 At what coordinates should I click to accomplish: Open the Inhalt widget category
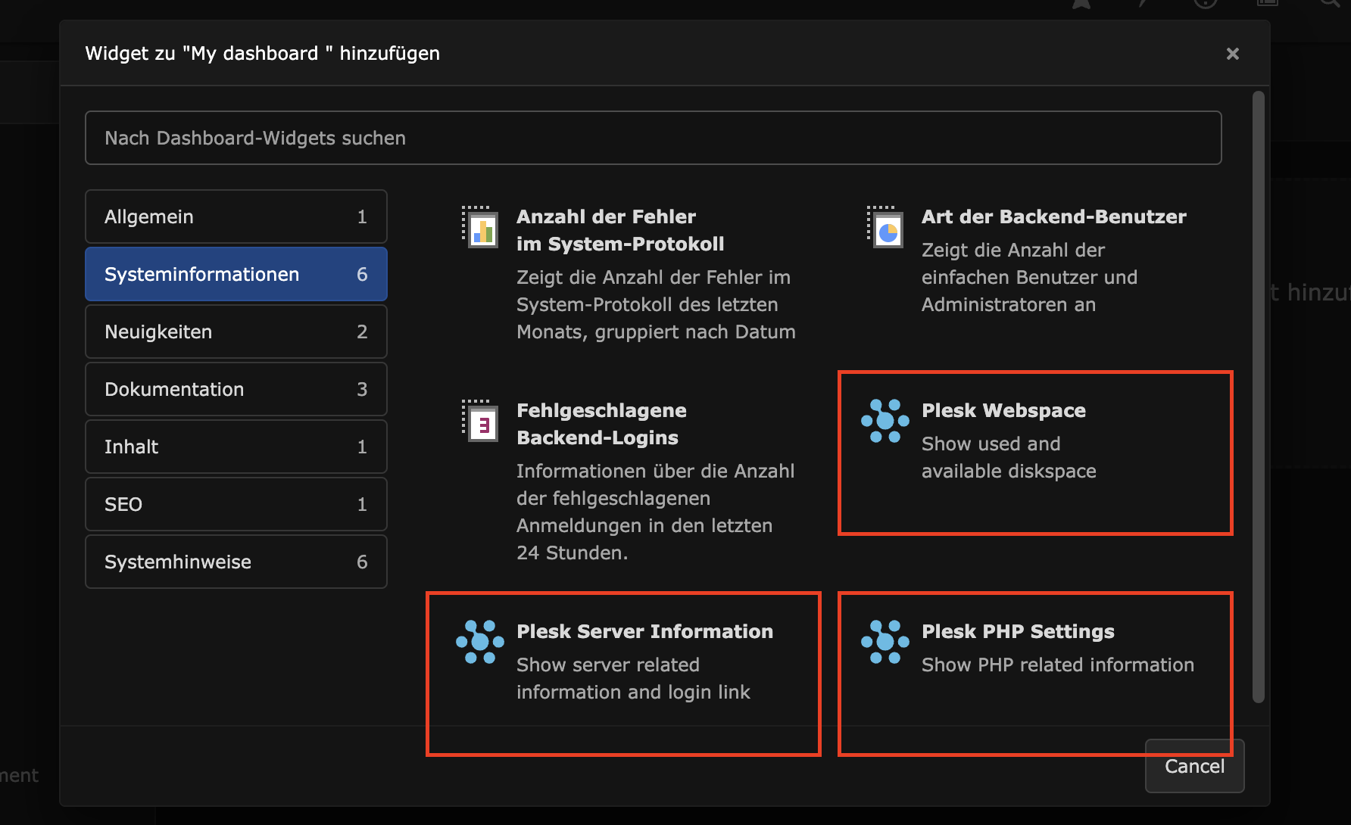(x=236, y=447)
